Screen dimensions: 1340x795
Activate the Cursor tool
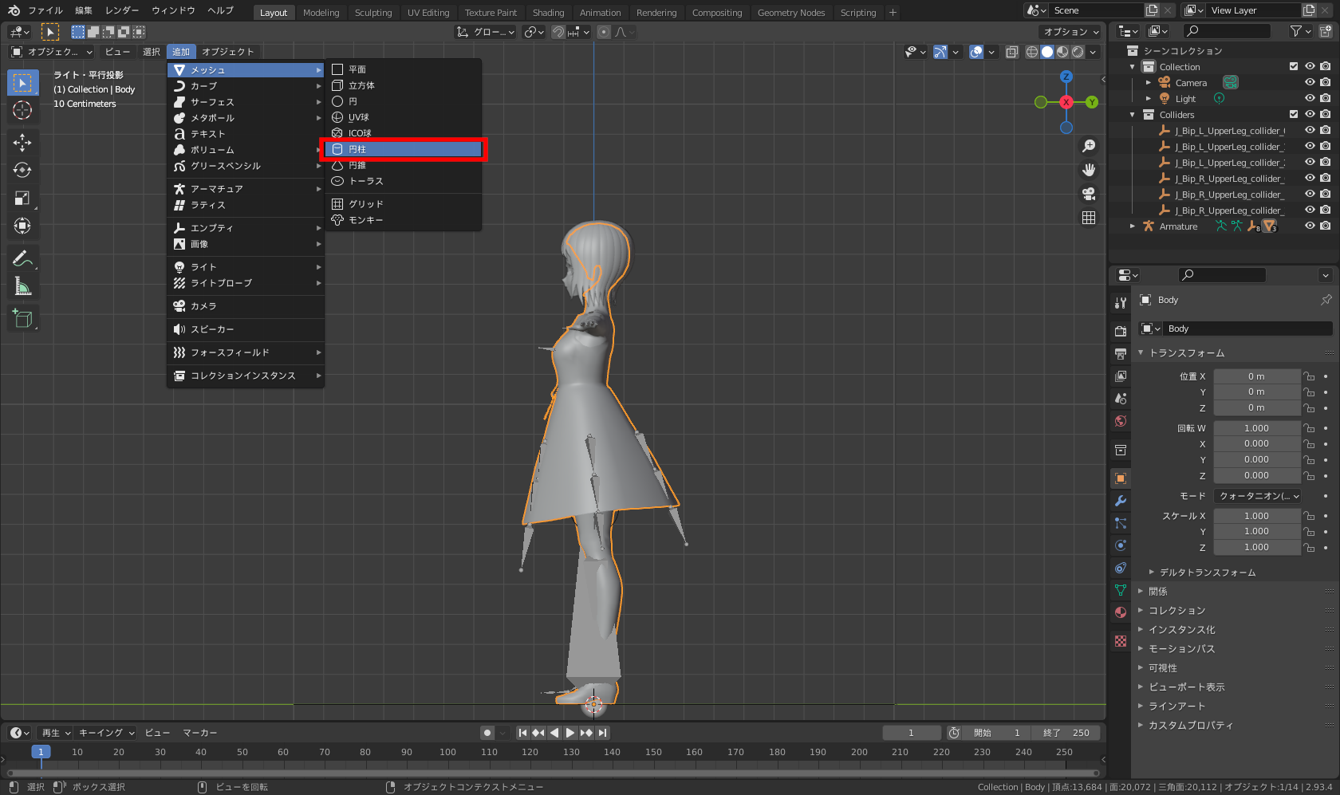coord(22,110)
